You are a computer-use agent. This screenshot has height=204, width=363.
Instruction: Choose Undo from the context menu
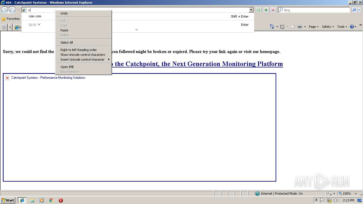point(83,13)
